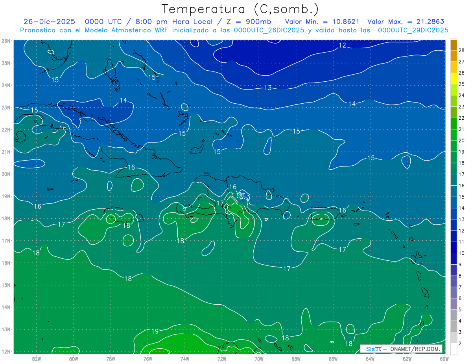Image resolution: width=472 pixels, height=364 pixels.
Task: Click the 16N latitude axis label
Action: pyautogui.click(x=6, y=263)
